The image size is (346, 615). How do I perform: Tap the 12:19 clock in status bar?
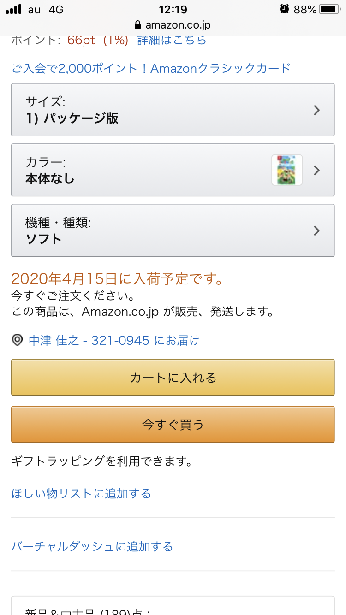coord(173,9)
